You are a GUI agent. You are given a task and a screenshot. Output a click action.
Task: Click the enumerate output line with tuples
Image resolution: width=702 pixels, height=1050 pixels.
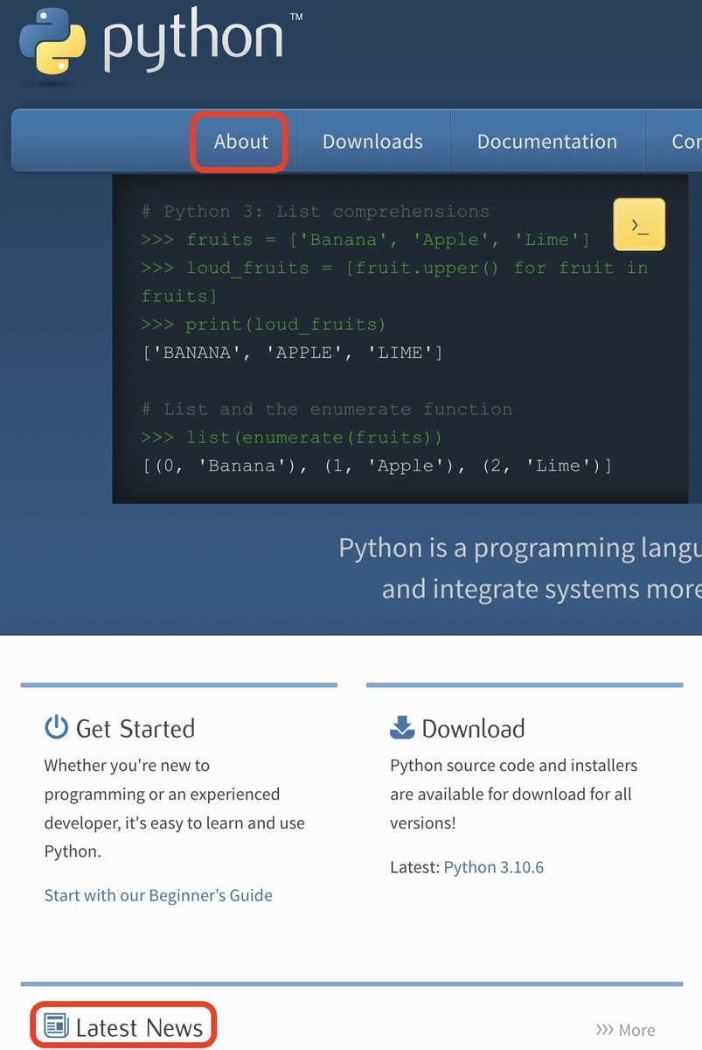[378, 465]
